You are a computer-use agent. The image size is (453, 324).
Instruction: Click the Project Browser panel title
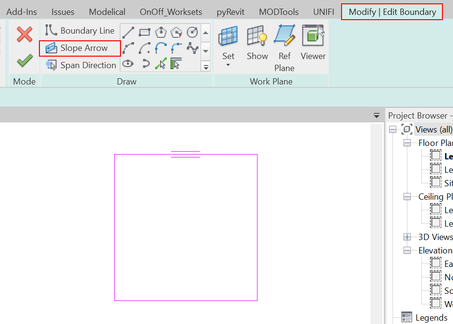pyautogui.click(x=418, y=116)
